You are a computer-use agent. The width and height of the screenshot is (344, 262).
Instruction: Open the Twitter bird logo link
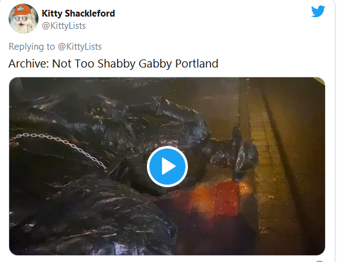[x=318, y=11]
